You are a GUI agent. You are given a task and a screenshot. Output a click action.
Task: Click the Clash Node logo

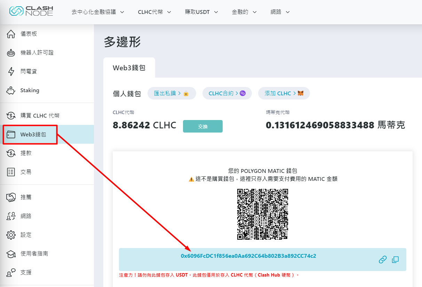(31, 11)
